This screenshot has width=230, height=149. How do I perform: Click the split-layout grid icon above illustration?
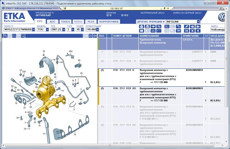(91, 36)
